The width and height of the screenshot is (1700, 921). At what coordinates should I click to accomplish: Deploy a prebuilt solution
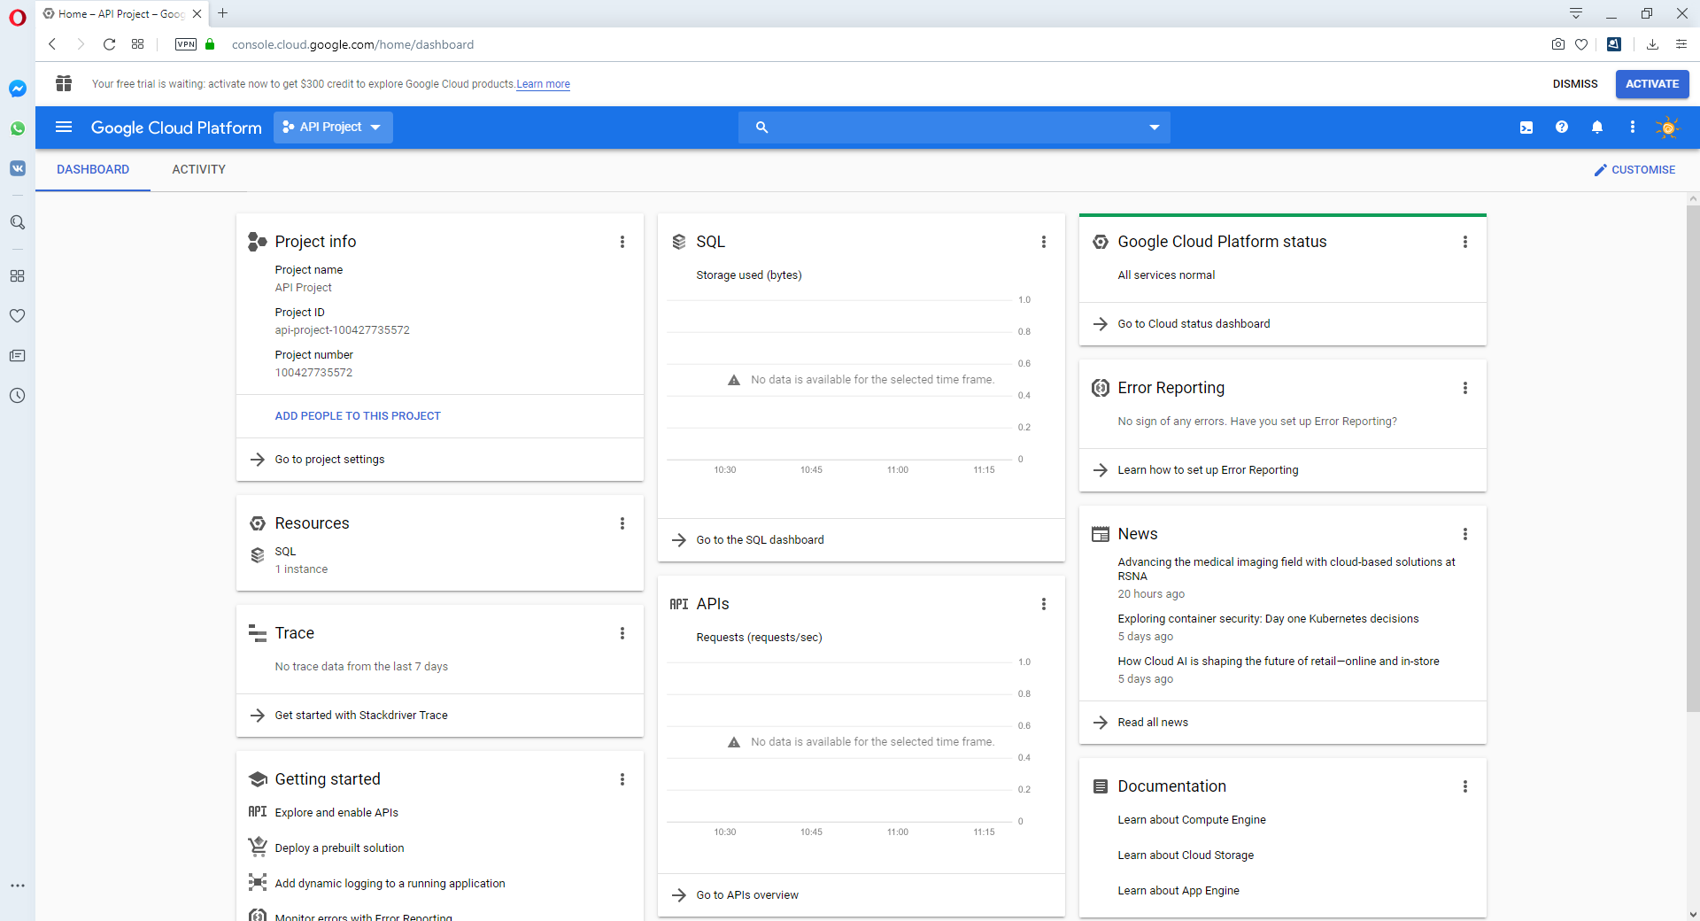point(339,848)
